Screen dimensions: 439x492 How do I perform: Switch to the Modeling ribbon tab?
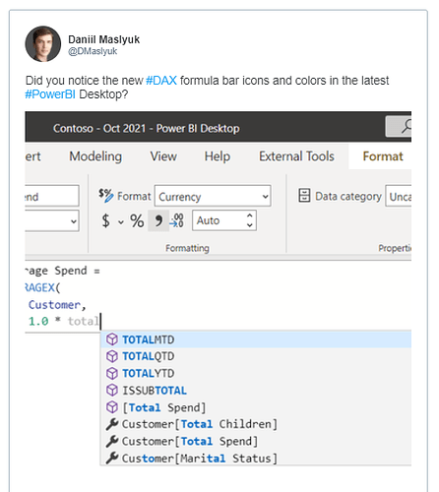(x=95, y=156)
